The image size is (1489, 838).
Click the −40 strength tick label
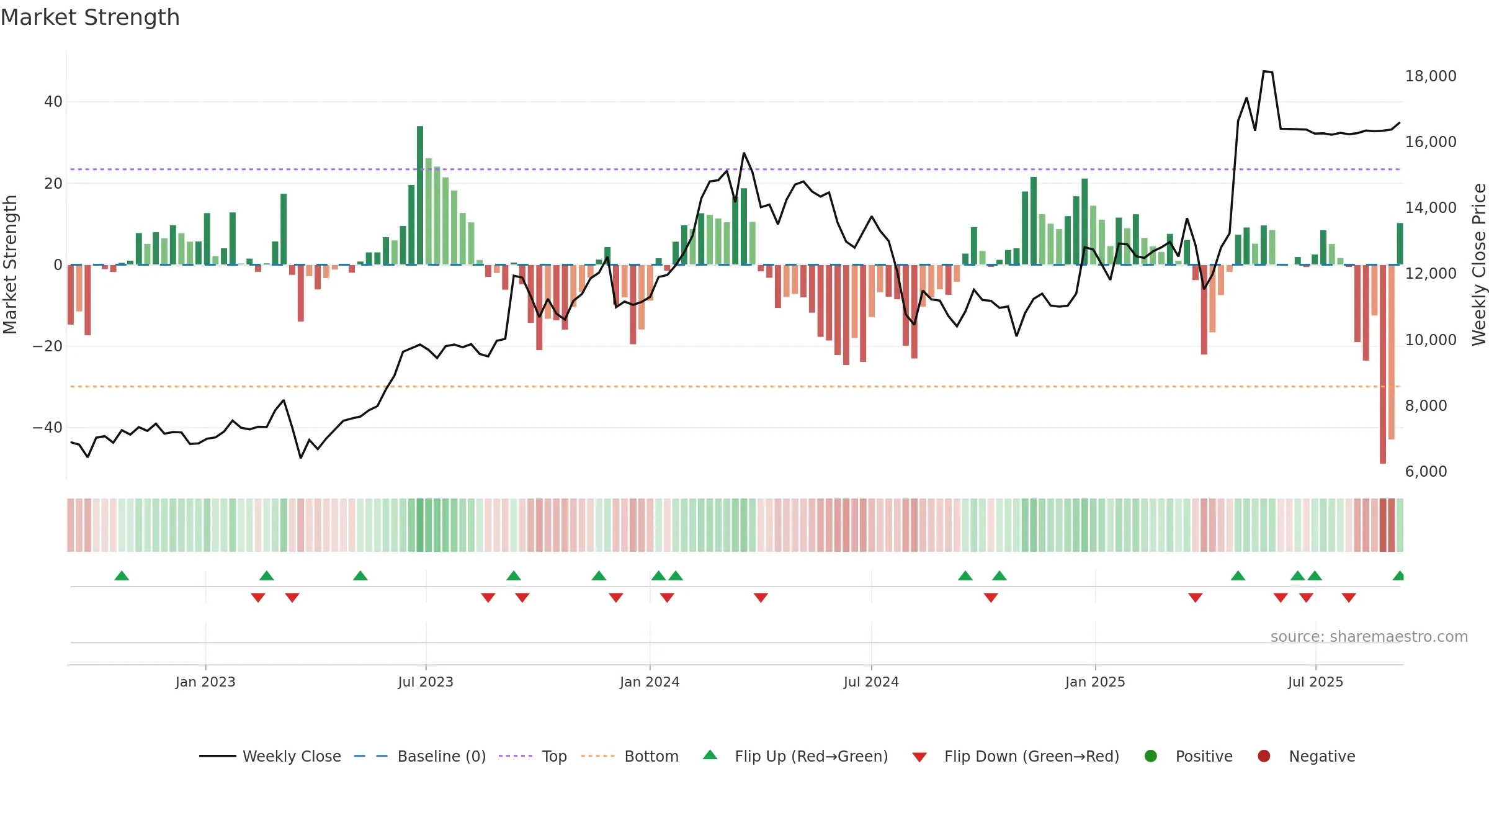pyautogui.click(x=48, y=428)
